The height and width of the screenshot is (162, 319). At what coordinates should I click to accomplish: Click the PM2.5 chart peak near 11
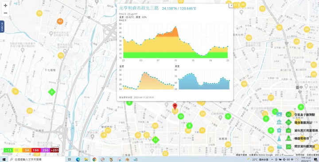[175, 27]
